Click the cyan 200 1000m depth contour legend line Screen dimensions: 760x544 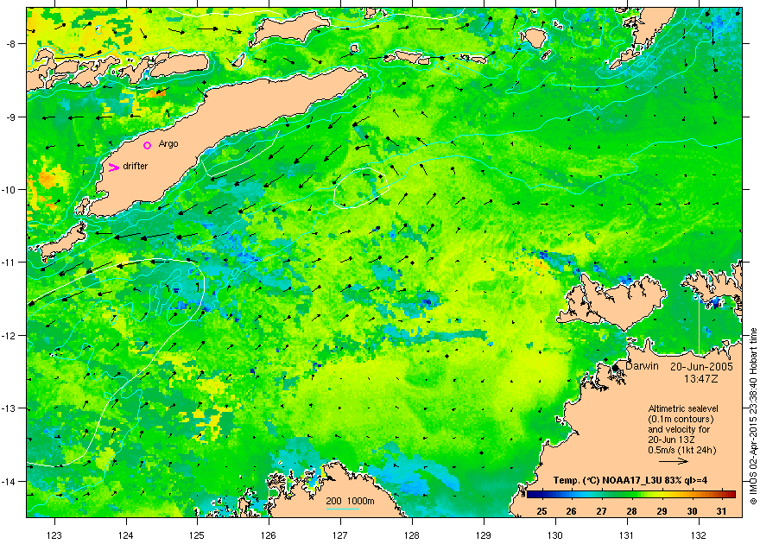tap(343, 509)
